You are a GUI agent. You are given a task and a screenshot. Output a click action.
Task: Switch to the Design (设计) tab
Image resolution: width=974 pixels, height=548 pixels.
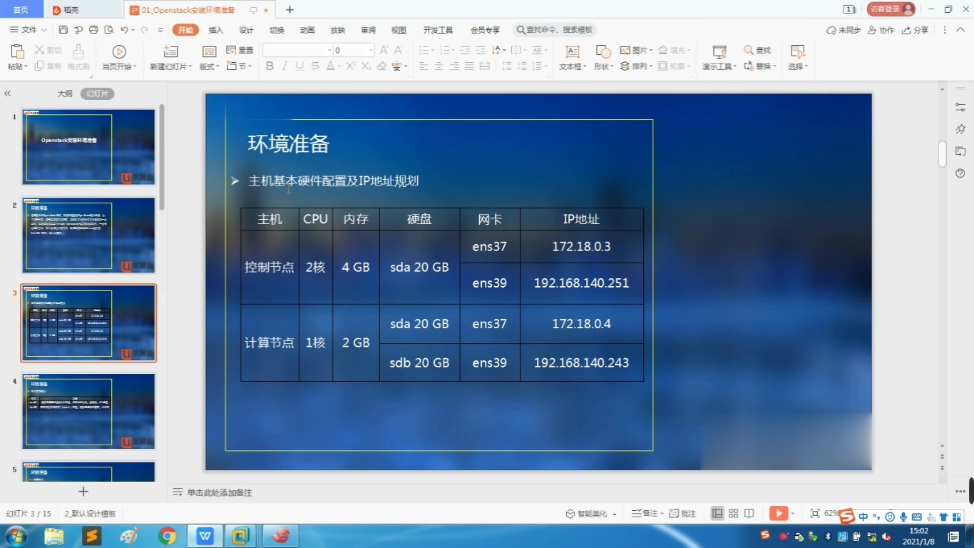247,30
